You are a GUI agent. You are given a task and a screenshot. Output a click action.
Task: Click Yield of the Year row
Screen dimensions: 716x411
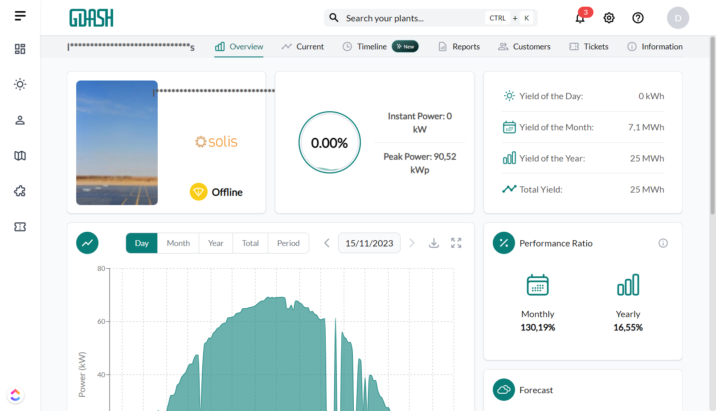[583, 158]
